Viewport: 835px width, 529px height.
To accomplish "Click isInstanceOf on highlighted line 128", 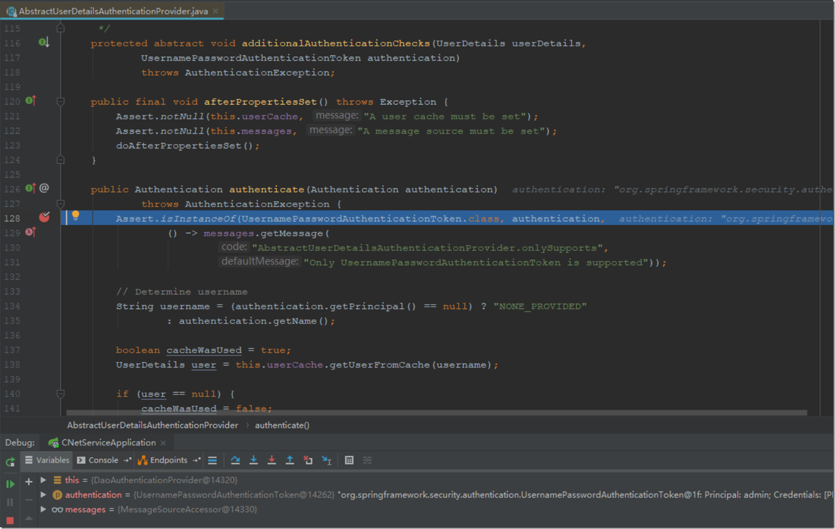I will point(199,218).
